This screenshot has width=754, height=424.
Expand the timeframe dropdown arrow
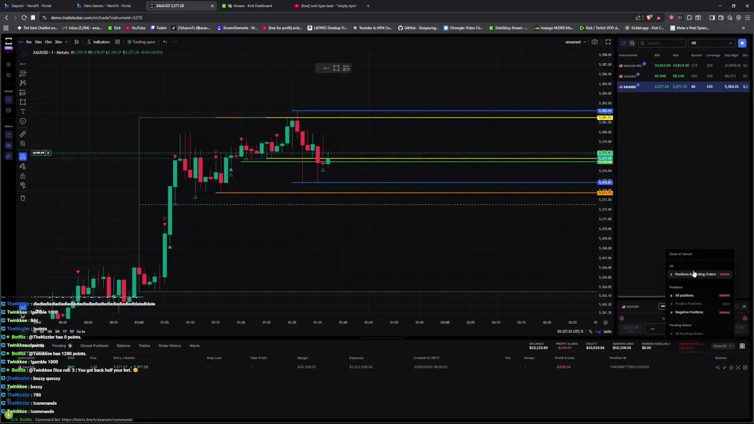[x=66, y=42]
